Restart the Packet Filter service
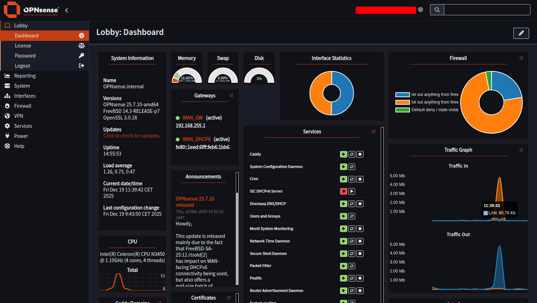This screenshot has width=537, height=303. click(352, 266)
